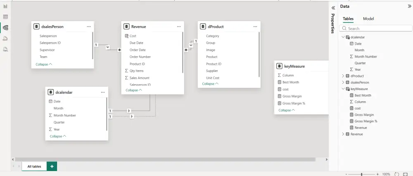Click the dProduct table card icon
This screenshot has width=413, height=176.
tap(203, 26)
